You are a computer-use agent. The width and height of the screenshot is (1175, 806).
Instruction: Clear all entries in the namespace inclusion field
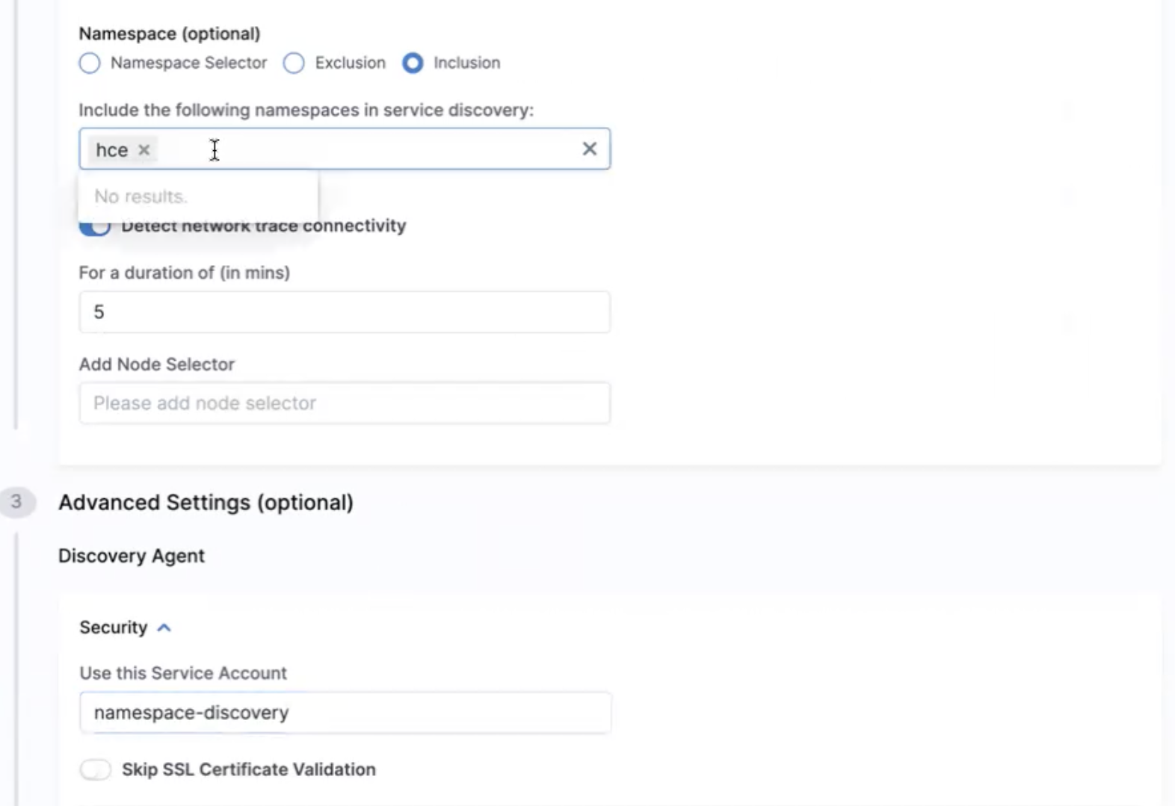pyautogui.click(x=589, y=149)
